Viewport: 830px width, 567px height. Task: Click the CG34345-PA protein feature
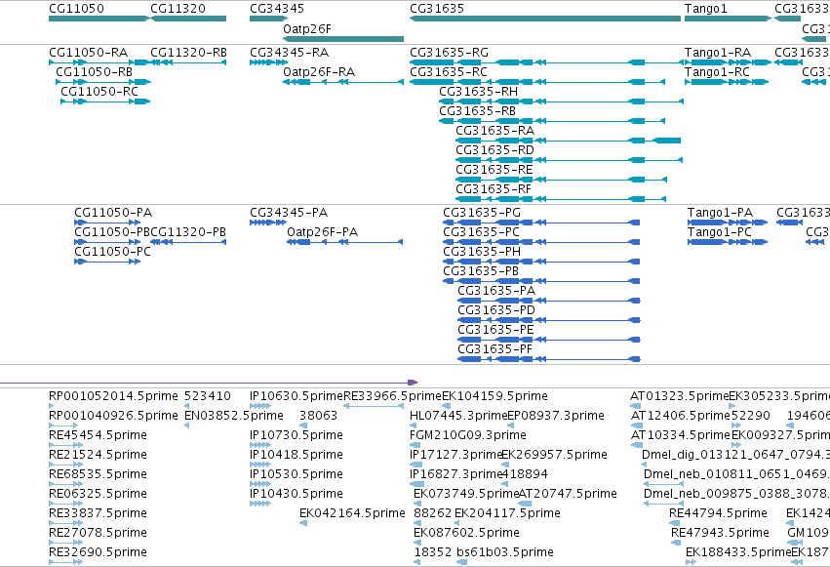click(268, 223)
